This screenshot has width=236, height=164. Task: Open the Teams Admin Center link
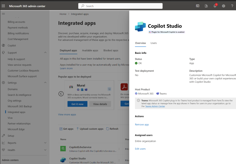(155, 106)
